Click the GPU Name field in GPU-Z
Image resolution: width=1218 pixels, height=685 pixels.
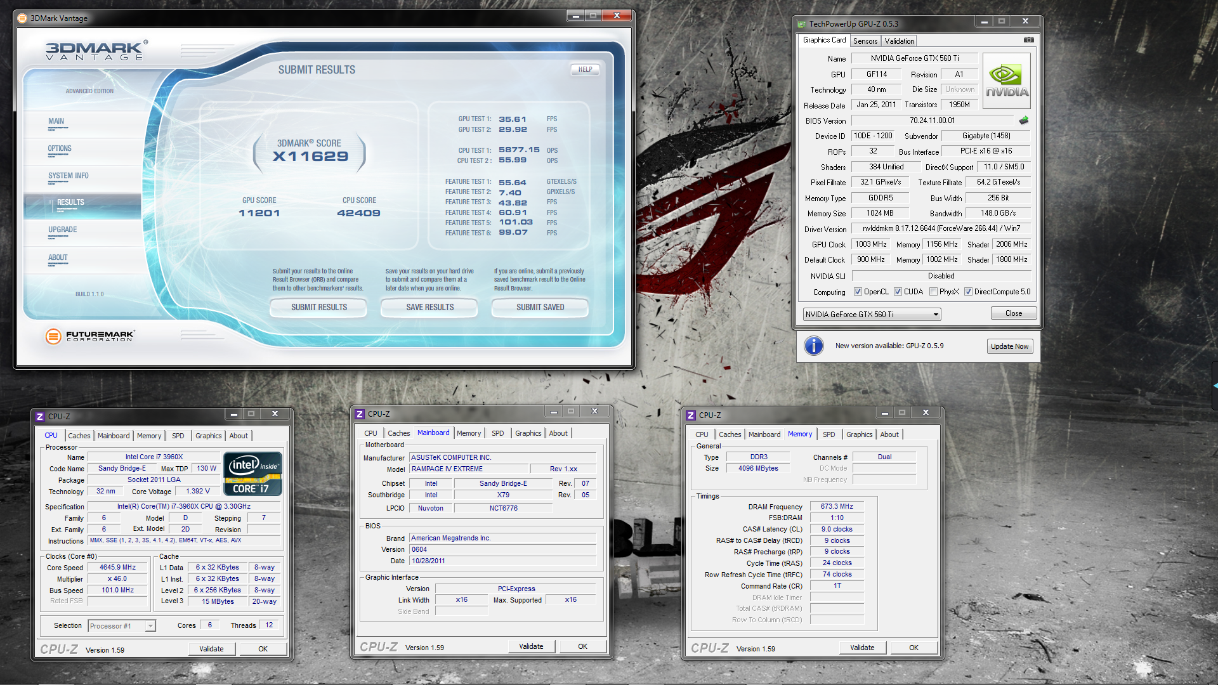[914, 58]
